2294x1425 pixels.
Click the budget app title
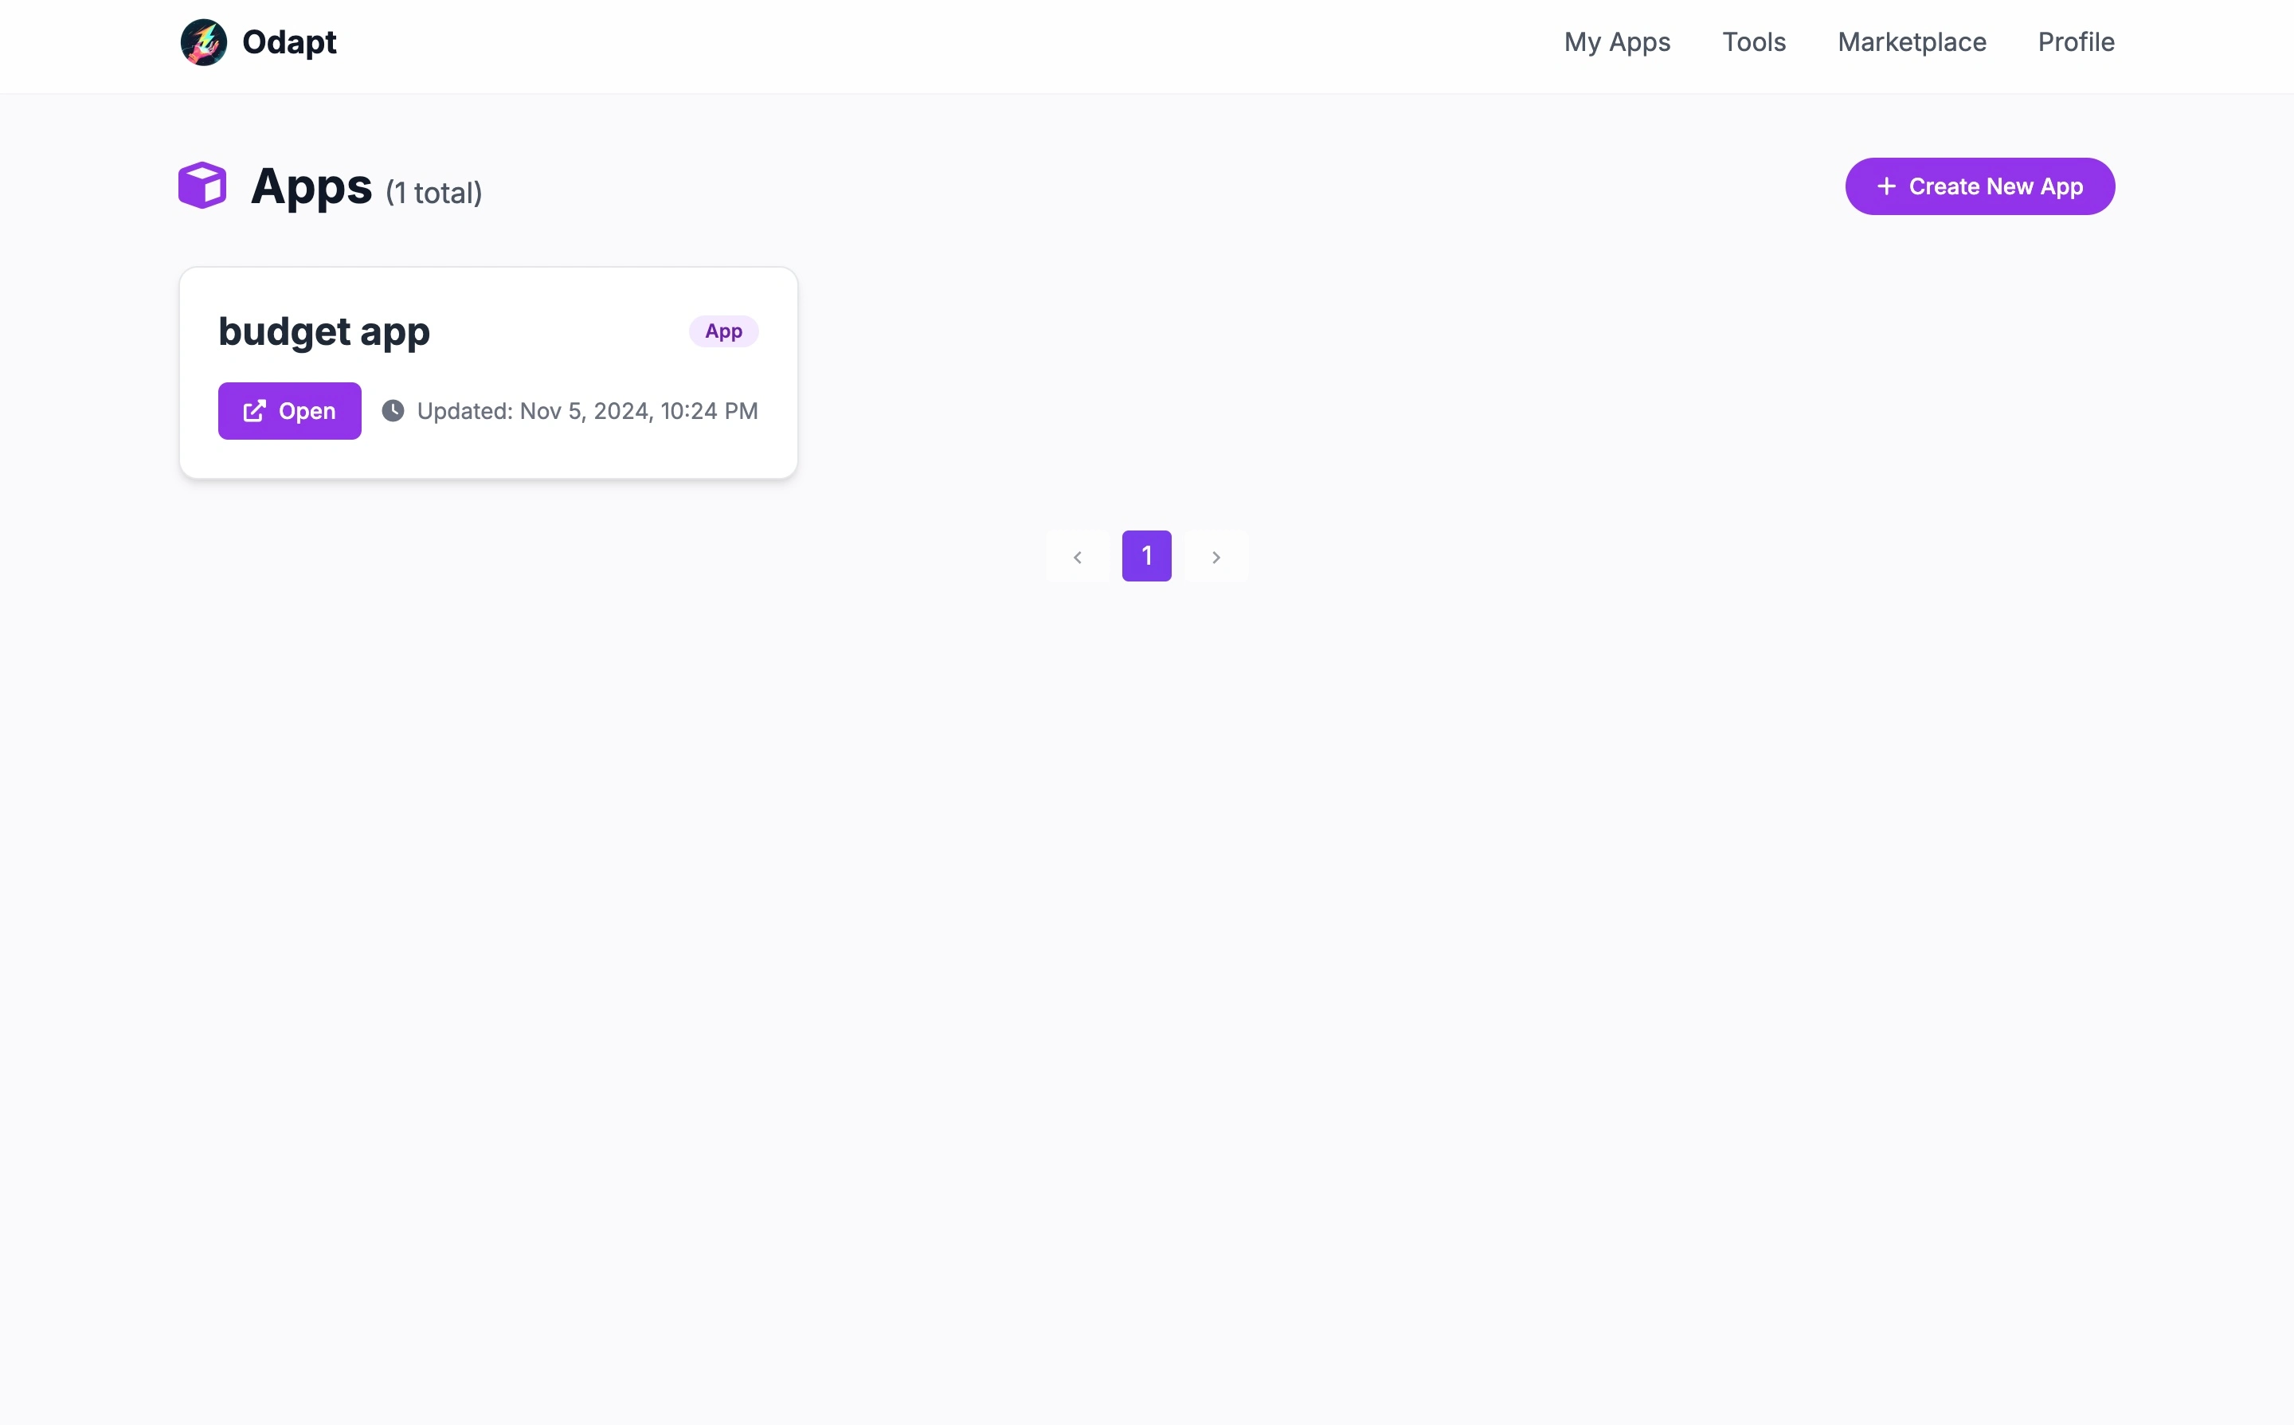[324, 331]
